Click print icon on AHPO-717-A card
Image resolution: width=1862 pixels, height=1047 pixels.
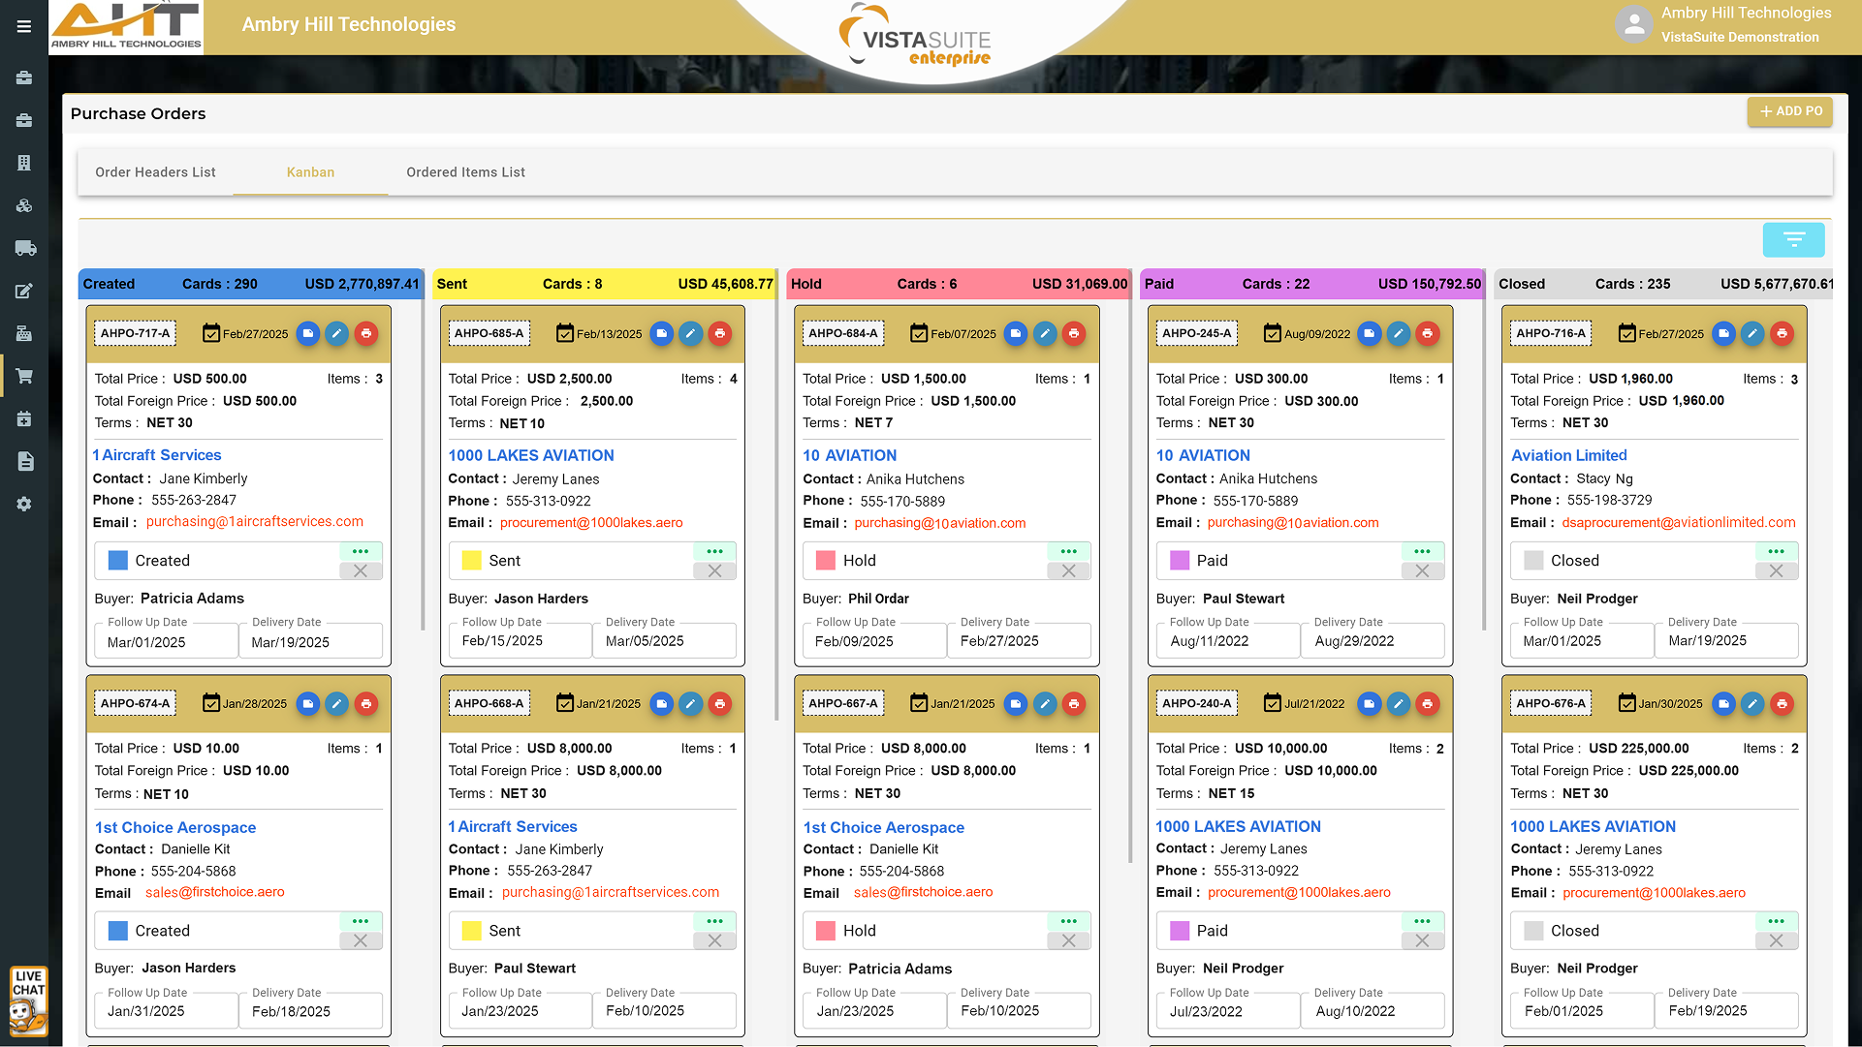tap(366, 333)
